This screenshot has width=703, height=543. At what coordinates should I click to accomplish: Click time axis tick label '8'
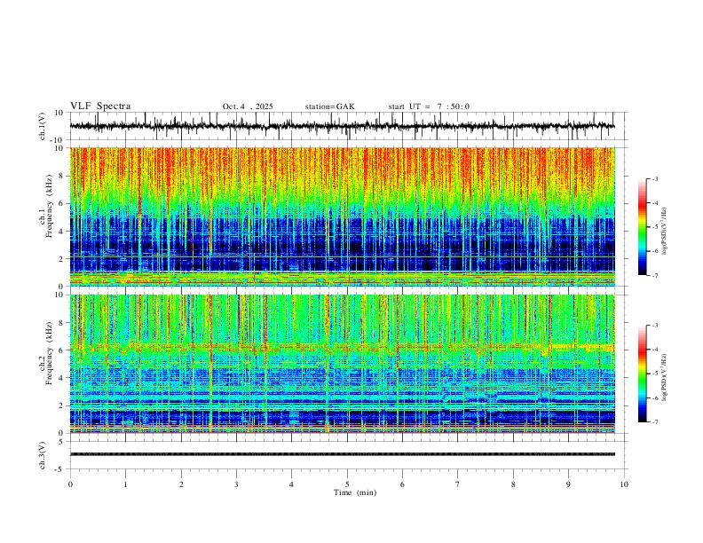[513, 484]
